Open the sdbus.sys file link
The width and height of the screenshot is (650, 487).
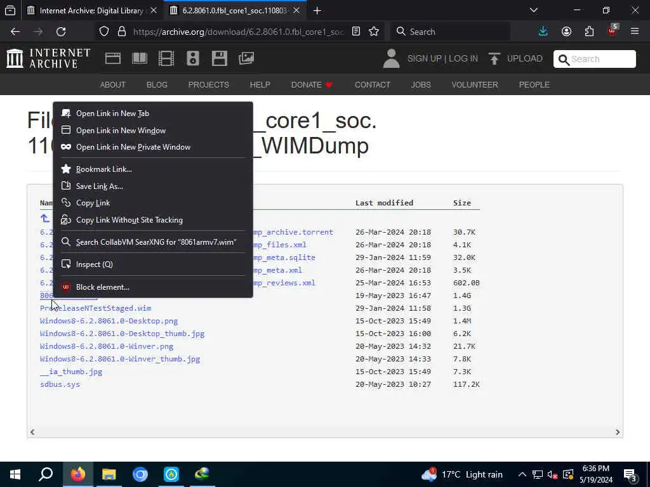[60, 384]
